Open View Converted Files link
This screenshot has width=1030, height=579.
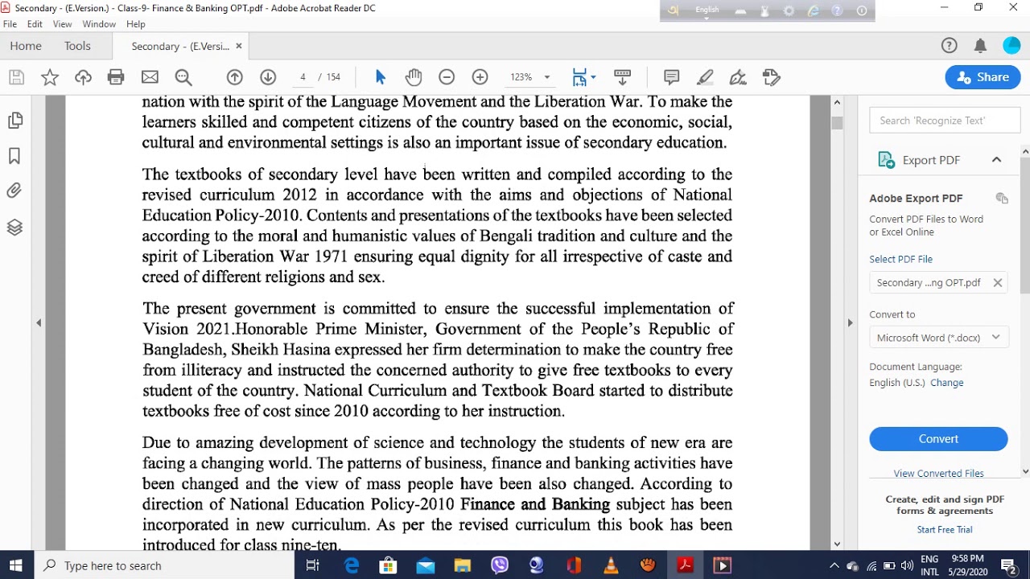click(938, 474)
